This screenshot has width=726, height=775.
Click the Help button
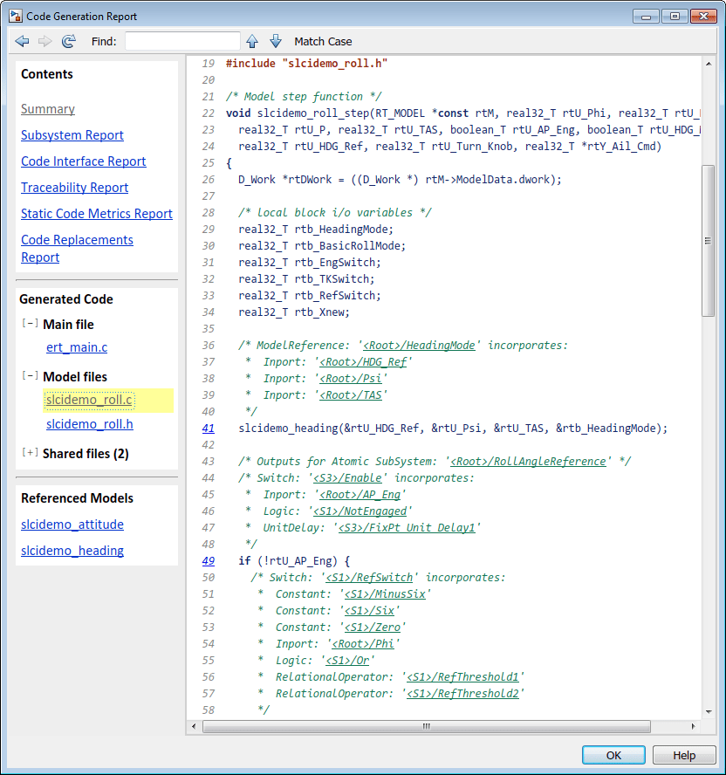684,755
